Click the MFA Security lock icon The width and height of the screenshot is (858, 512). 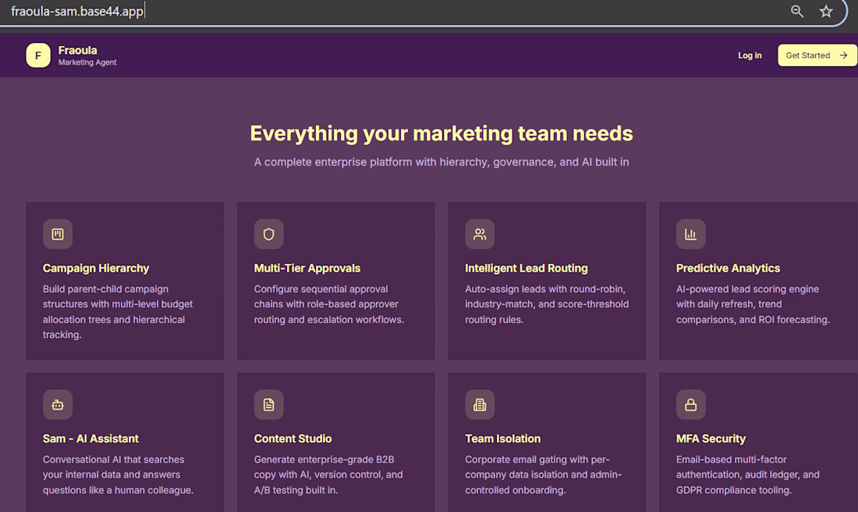click(x=690, y=404)
